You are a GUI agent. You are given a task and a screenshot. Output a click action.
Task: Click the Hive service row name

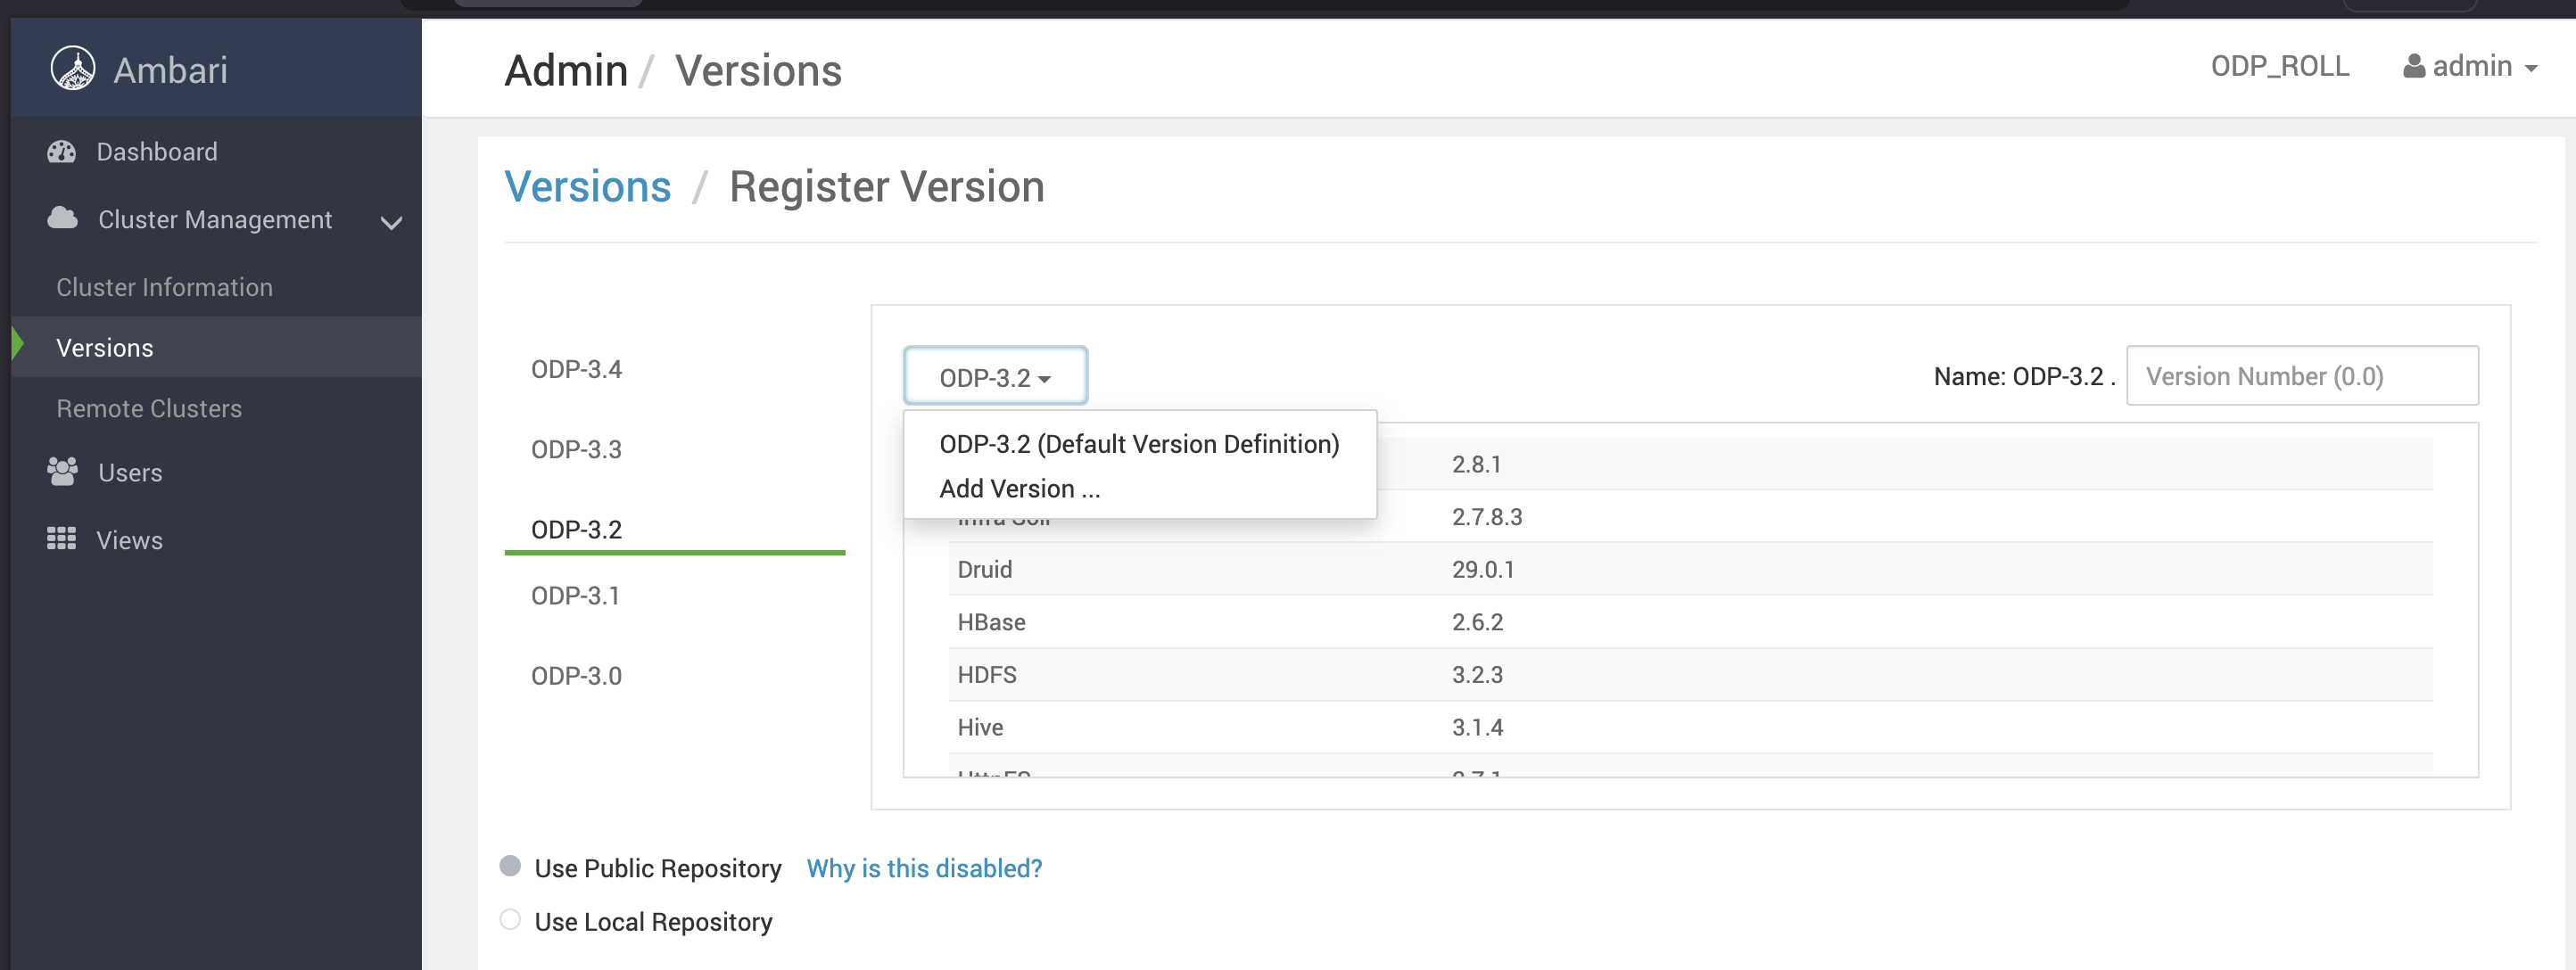point(980,728)
